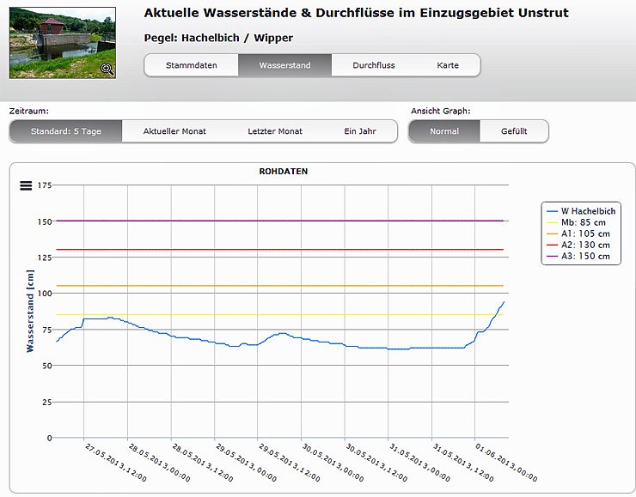
Task: Toggle the A2: 130 cm legend entry
Action: (585, 245)
